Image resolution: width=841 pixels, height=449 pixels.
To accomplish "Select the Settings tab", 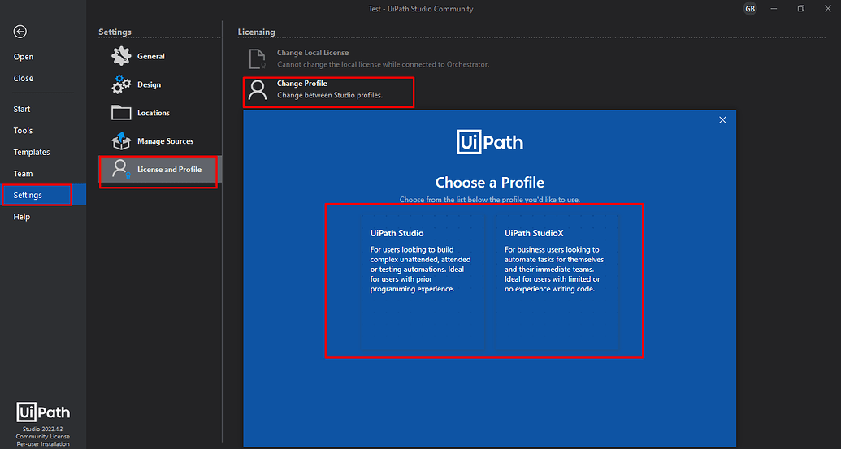I will click(x=43, y=195).
